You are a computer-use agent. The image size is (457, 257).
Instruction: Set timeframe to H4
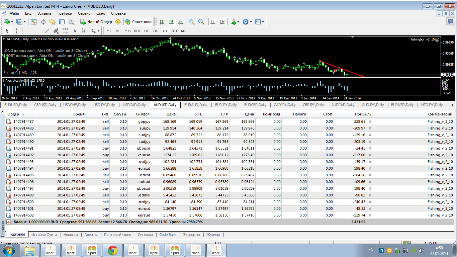156,31
